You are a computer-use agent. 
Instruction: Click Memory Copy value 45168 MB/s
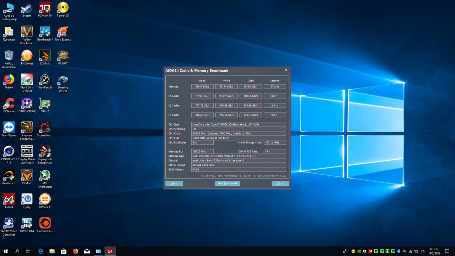(251, 86)
